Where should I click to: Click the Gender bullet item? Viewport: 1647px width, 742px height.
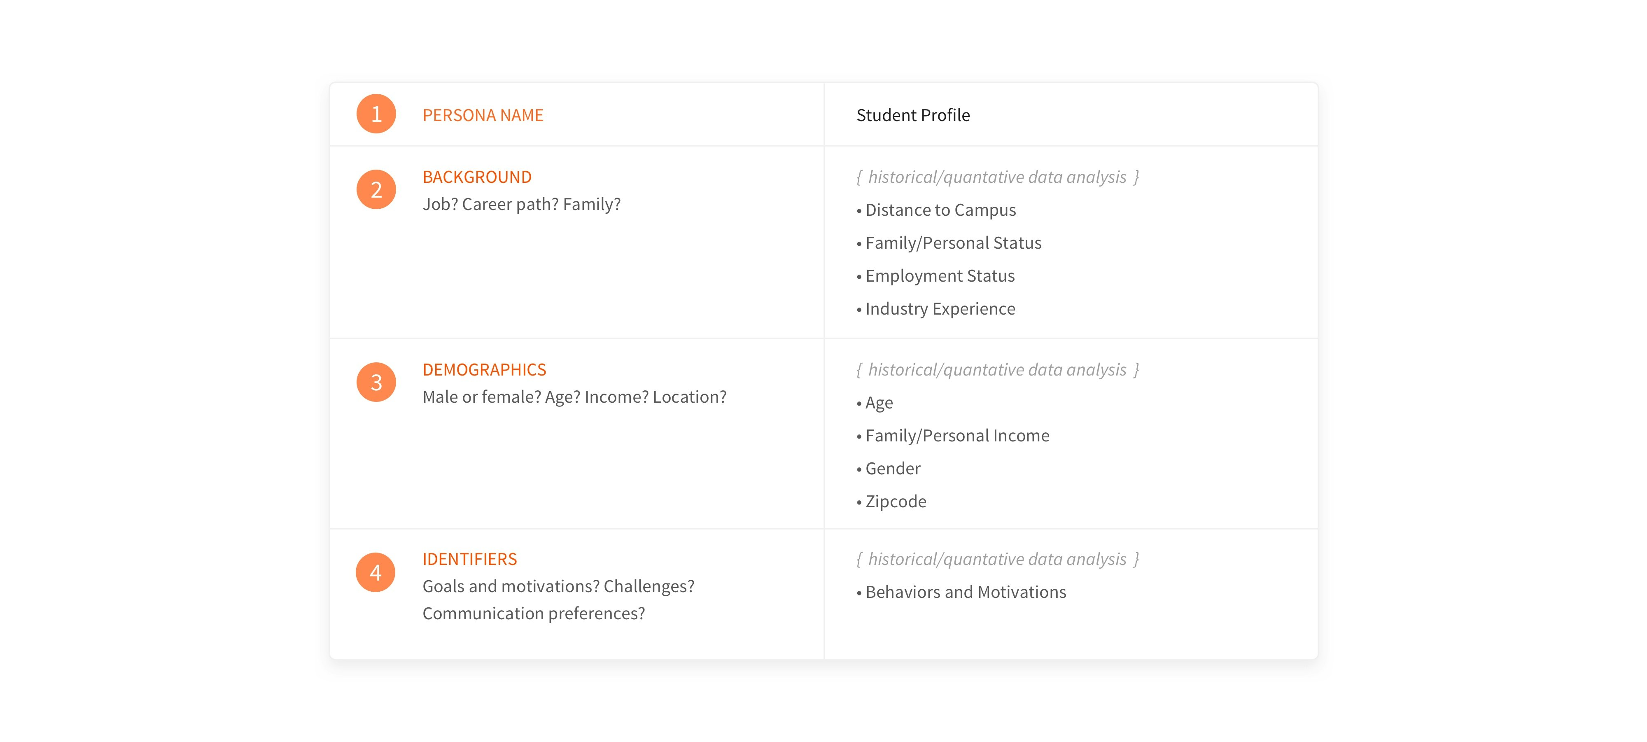[893, 469]
